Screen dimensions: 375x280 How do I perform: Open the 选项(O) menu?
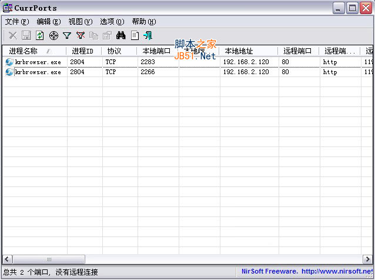tap(112, 22)
